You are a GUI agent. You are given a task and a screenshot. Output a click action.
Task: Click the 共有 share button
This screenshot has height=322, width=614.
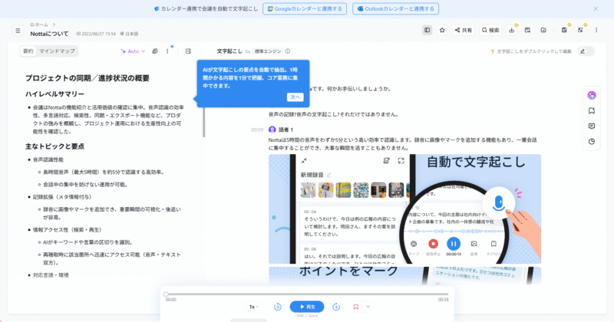(x=464, y=30)
